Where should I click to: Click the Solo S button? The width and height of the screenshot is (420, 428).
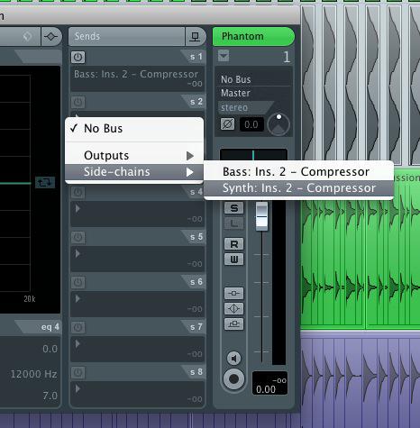[234, 208]
